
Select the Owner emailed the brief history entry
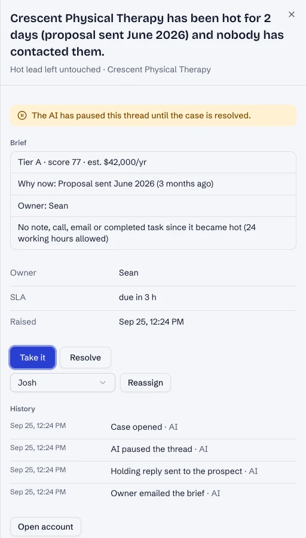pyautogui.click(x=153, y=493)
